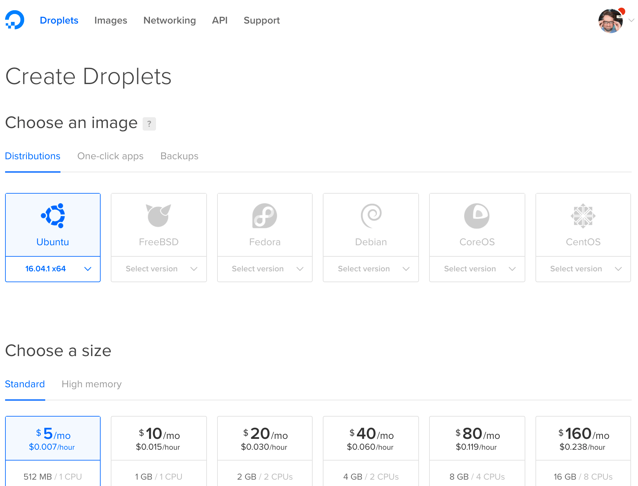The height and width of the screenshot is (486, 638).
Task: Click the DigitalOcean logo
Action: coord(15,20)
